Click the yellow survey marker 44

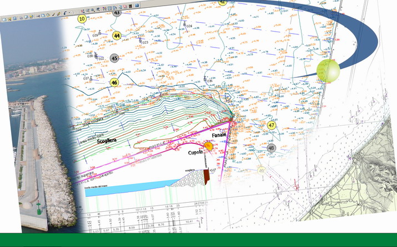pyautogui.click(x=117, y=35)
